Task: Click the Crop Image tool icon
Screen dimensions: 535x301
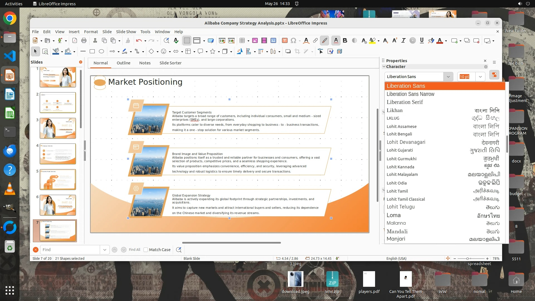Action: coord(297,51)
